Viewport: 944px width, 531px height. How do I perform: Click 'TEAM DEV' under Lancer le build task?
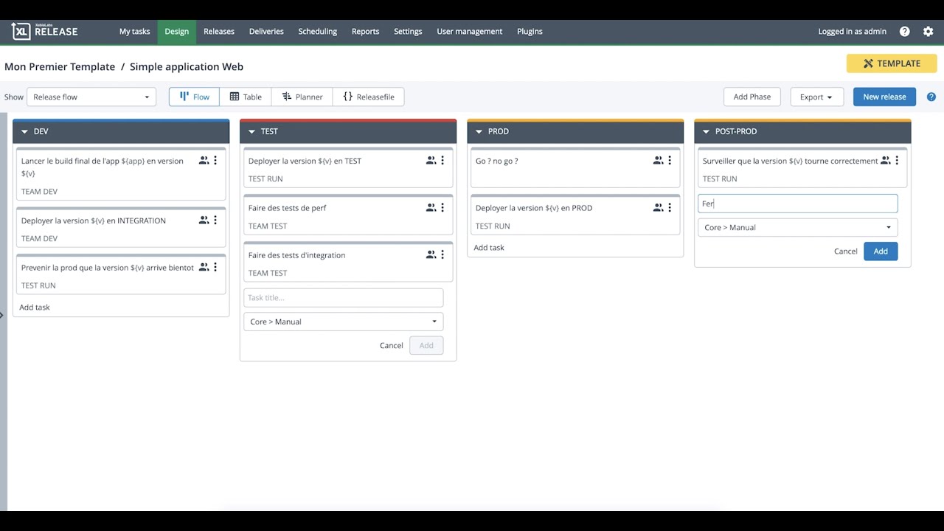point(39,191)
